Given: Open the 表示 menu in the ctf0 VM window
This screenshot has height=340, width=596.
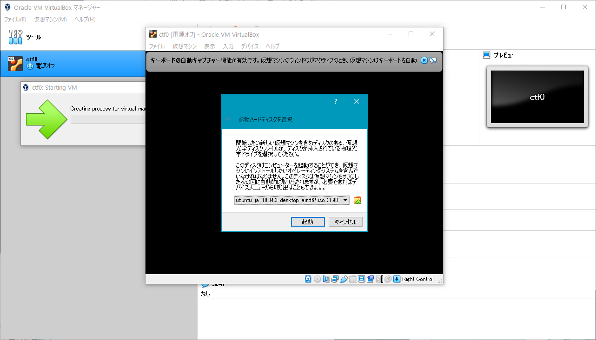Looking at the screenshot, I should coord(210,46).
